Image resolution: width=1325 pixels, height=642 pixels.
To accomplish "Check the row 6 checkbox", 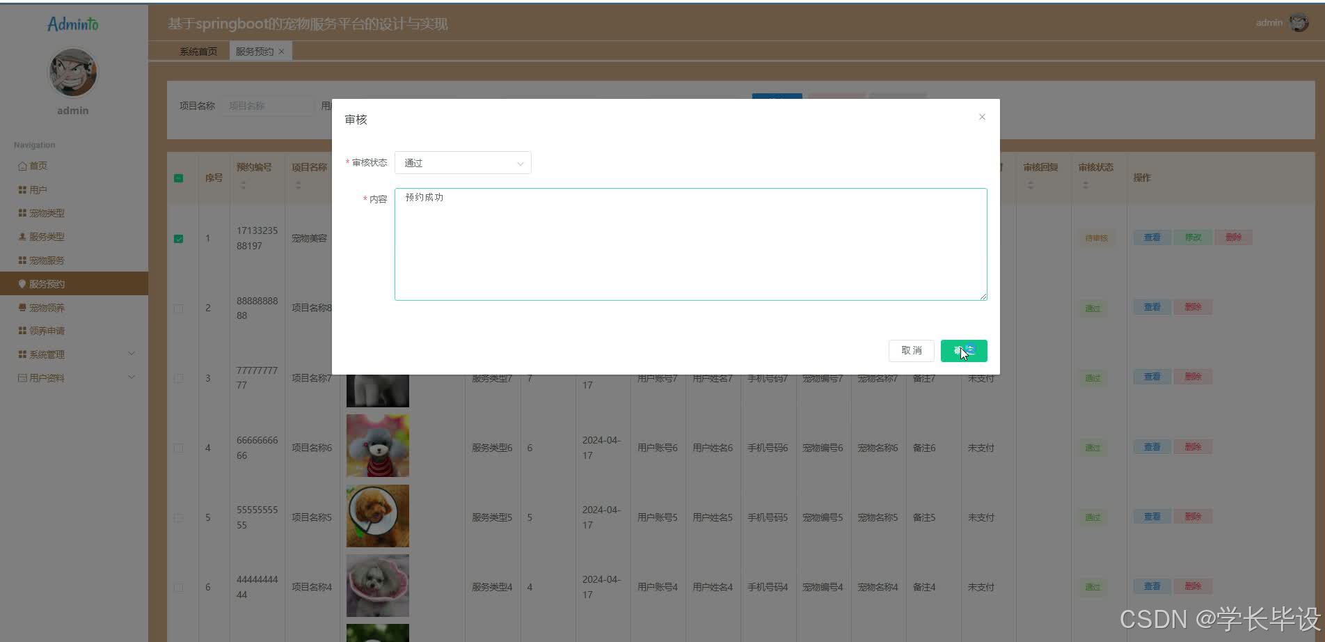I will pyautogui.click(x=179, y=587).
